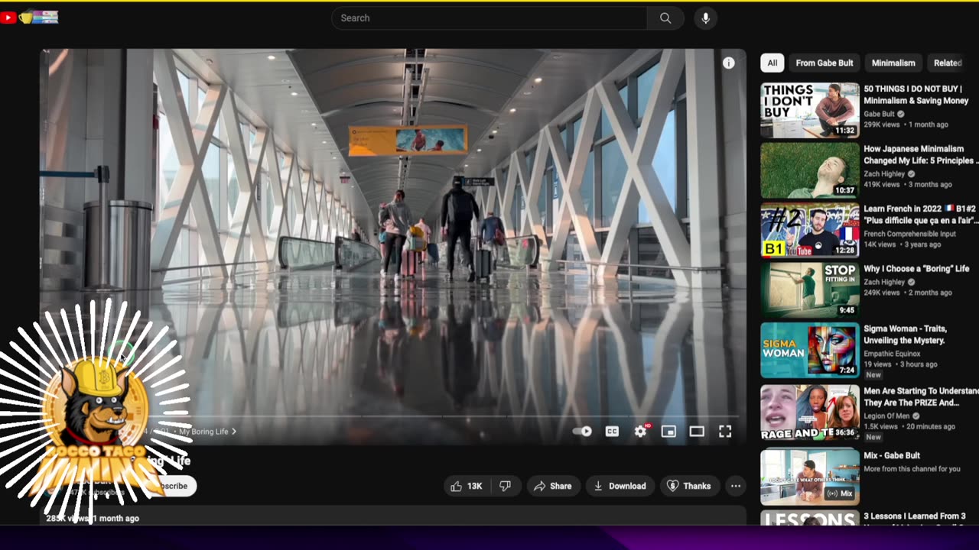979x550 pixels.
Task: Click the Download button
Action: (620, 486)
